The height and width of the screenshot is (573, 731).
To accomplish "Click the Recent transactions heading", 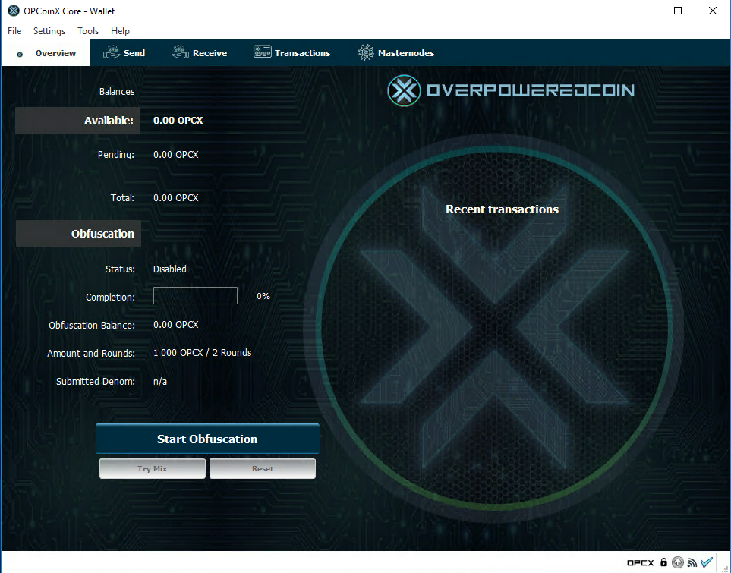I will coord(502,209).
